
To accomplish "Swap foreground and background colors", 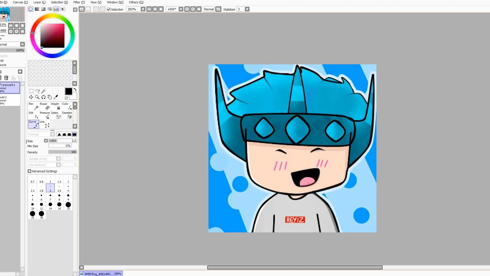I will [75, 90].
